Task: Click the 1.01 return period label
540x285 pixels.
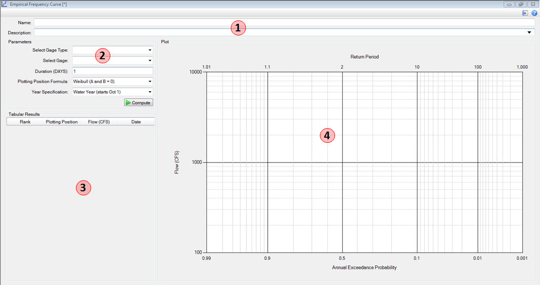Action: coord(206,67)
